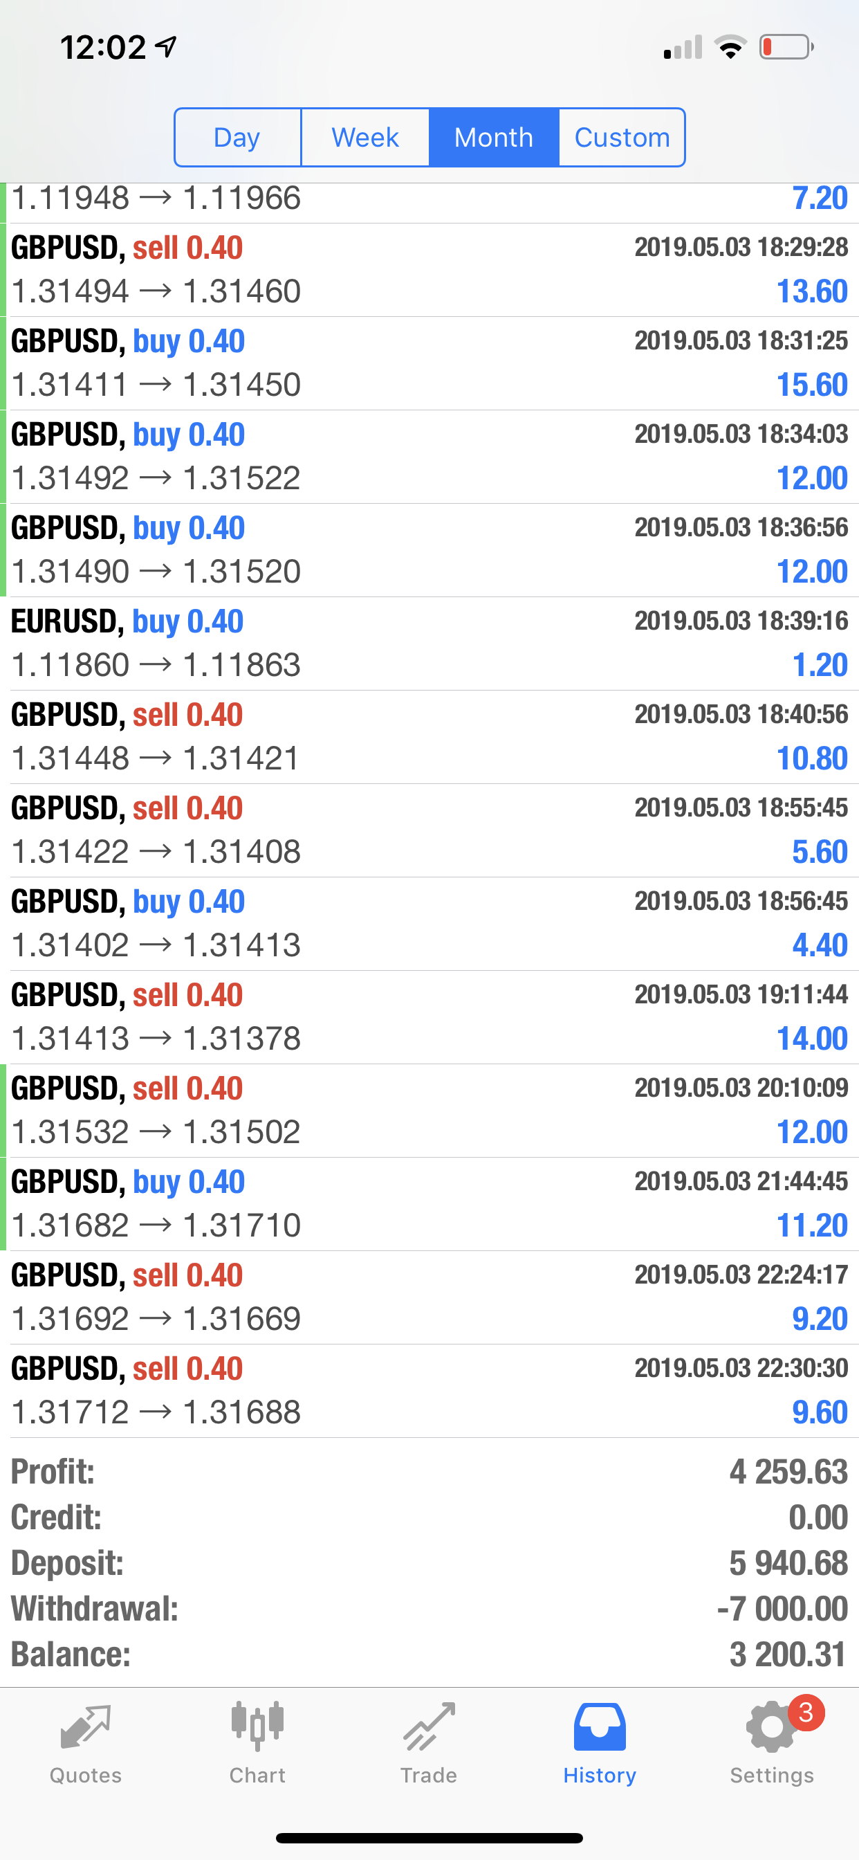Tap the Wi-Fi status icon

[730, 48]
